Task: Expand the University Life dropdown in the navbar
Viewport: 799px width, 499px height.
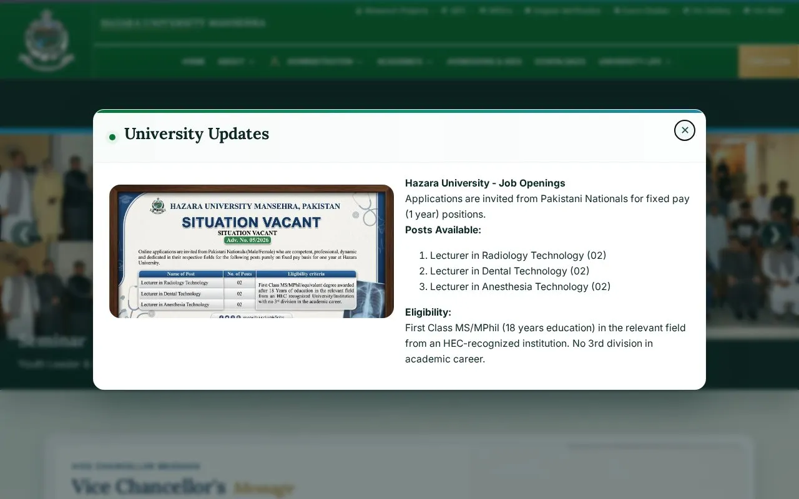Action: point(634,62)
